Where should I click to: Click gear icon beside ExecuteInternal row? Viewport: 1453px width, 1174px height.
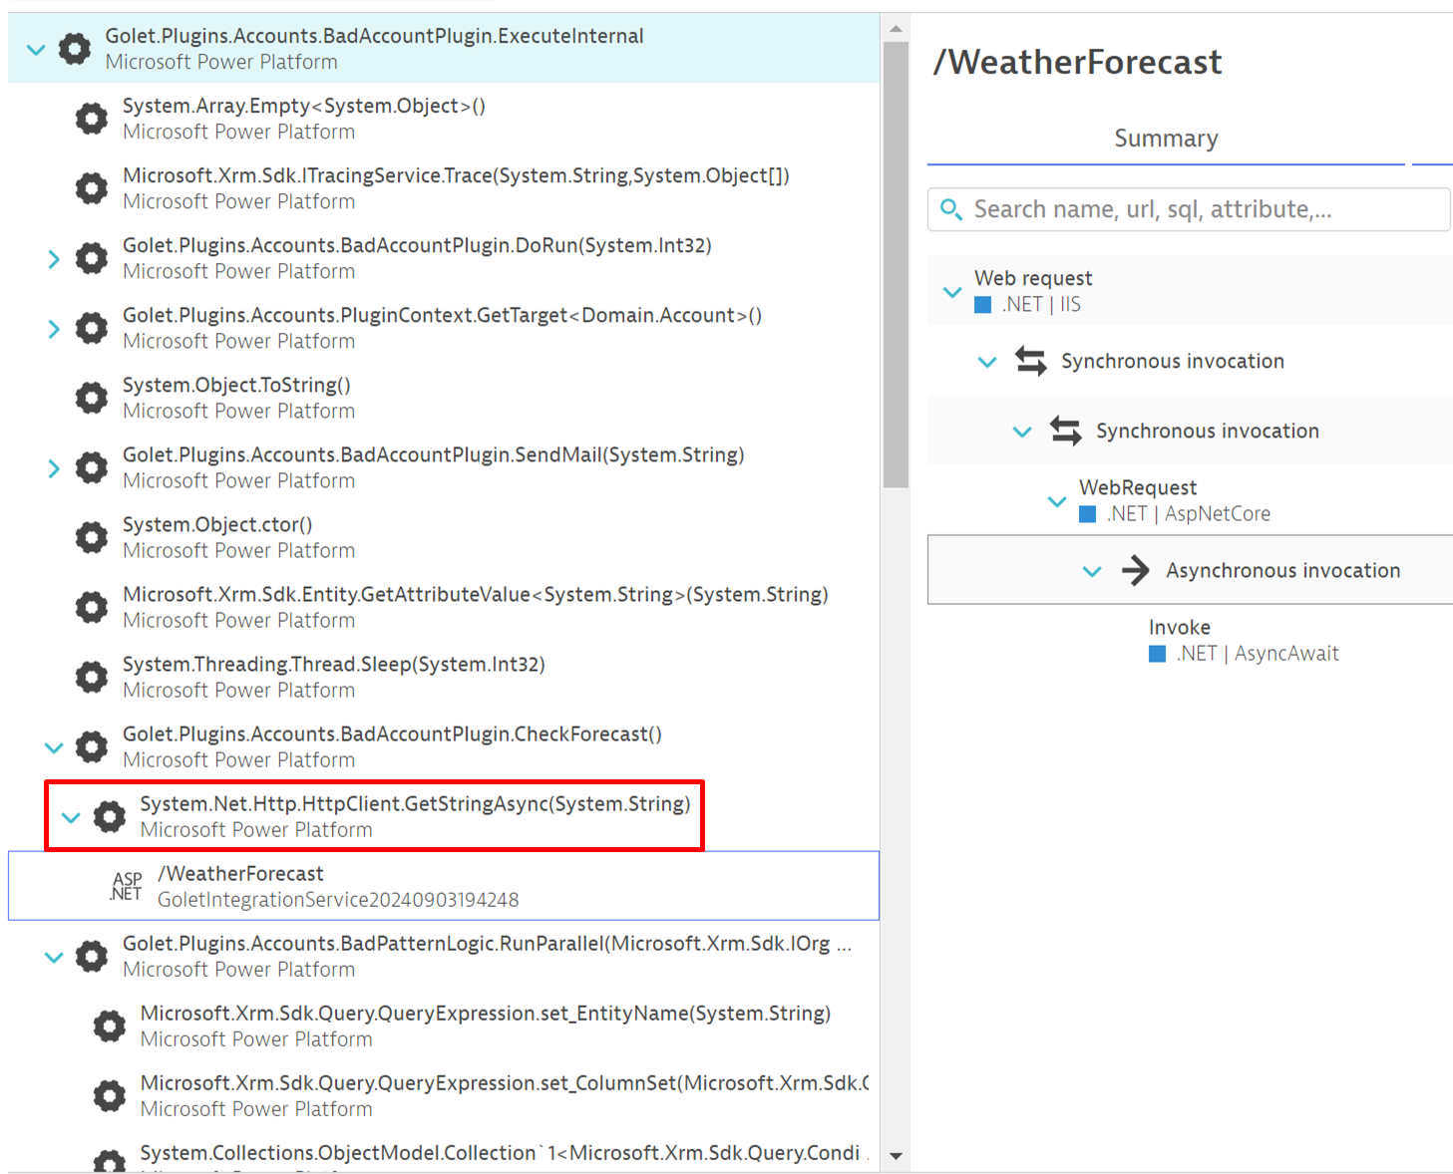[x=74, y=48]
